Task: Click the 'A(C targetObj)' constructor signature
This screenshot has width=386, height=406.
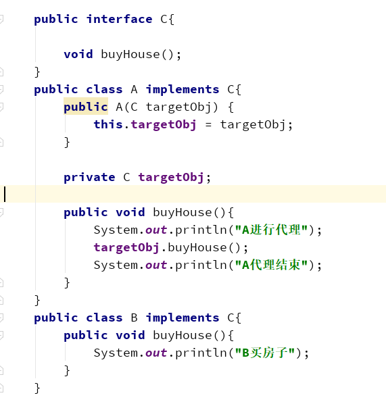Action: [x=167, y=107]
